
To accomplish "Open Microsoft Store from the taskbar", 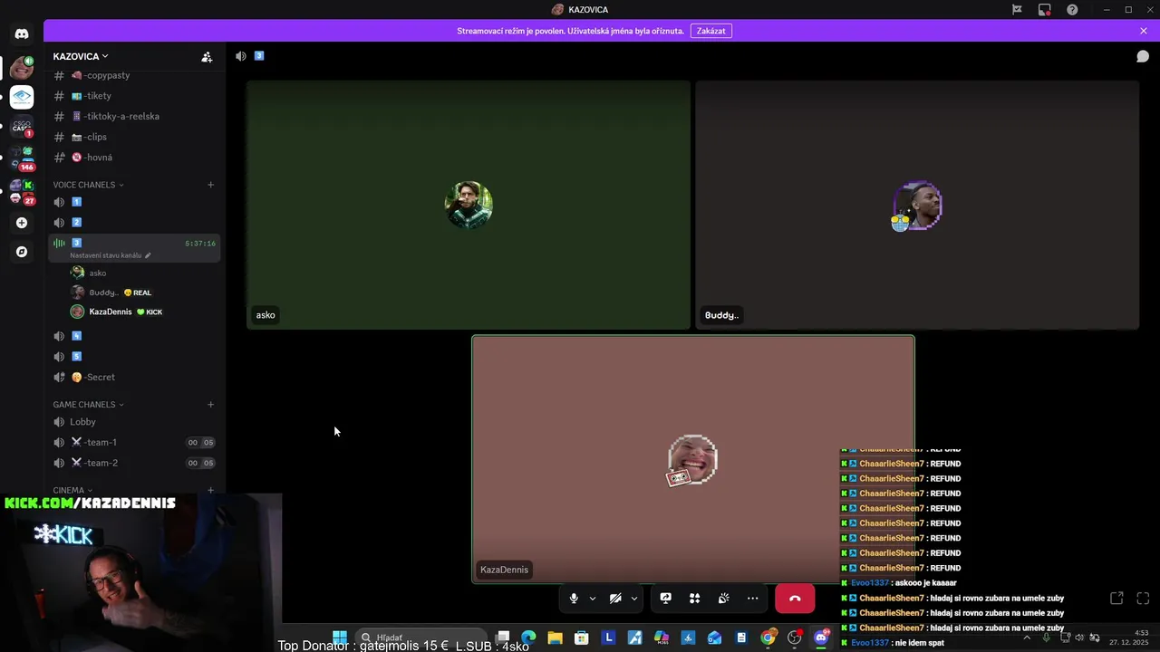I will [x=582, y=638].
